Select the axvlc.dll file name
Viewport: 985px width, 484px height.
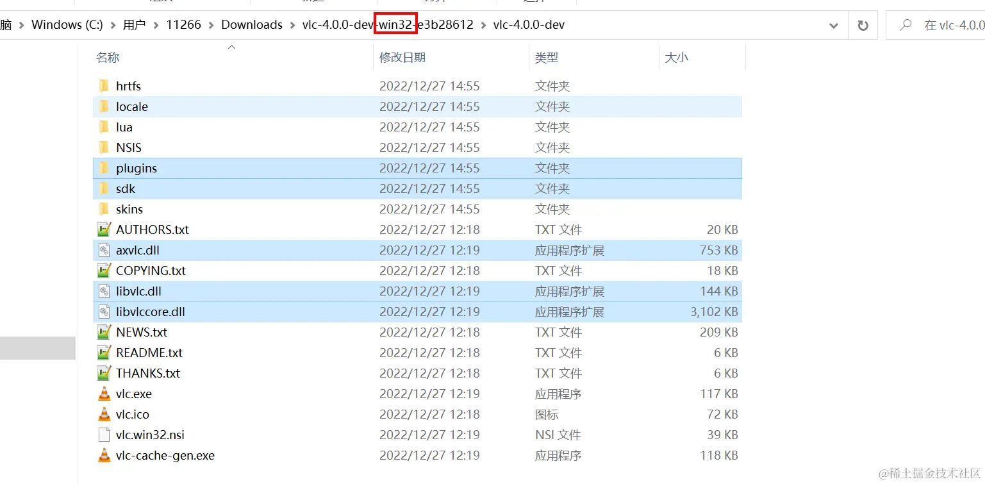point(138,250)
